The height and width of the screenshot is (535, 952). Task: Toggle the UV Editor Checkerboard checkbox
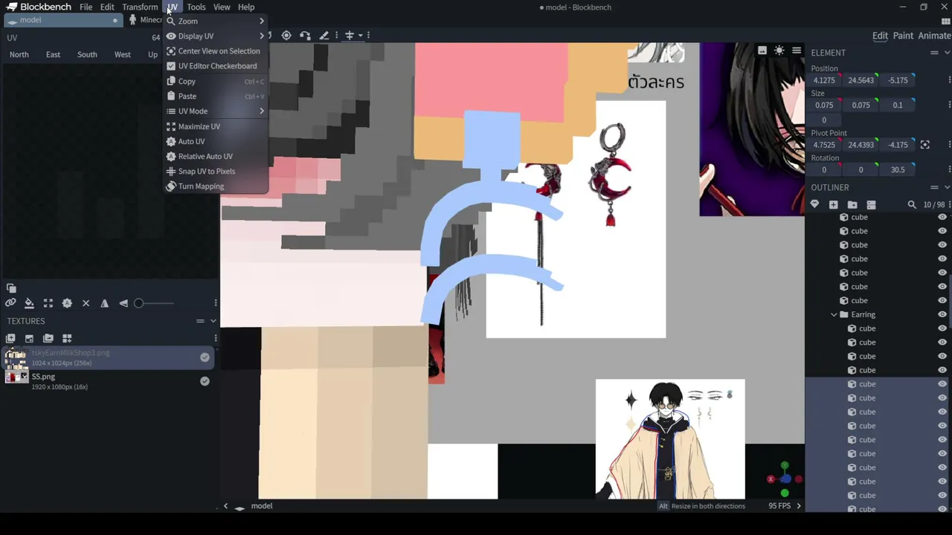171,66
